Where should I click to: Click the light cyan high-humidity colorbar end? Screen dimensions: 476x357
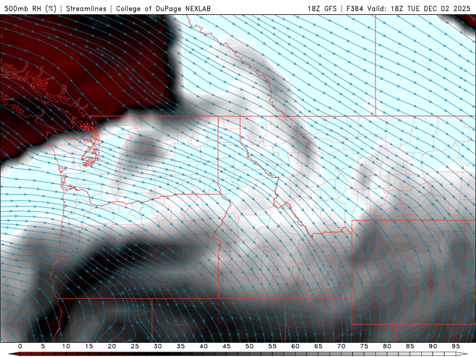pyautogui.click(x=462, y=354)
